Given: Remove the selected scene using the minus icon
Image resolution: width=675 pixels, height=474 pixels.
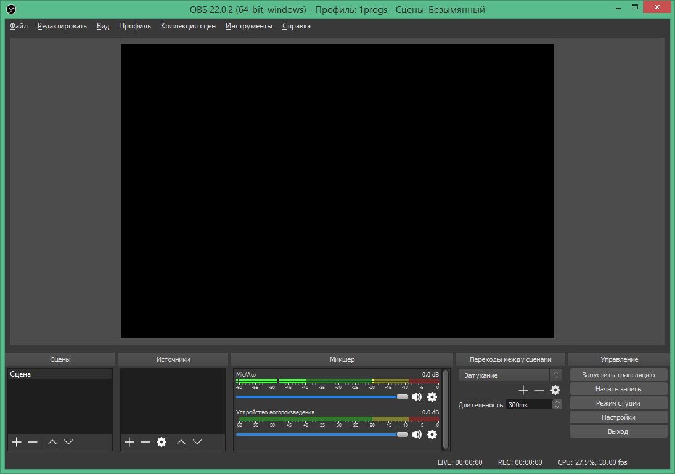Looking at the screenshot, I should (x=33, y=441).
